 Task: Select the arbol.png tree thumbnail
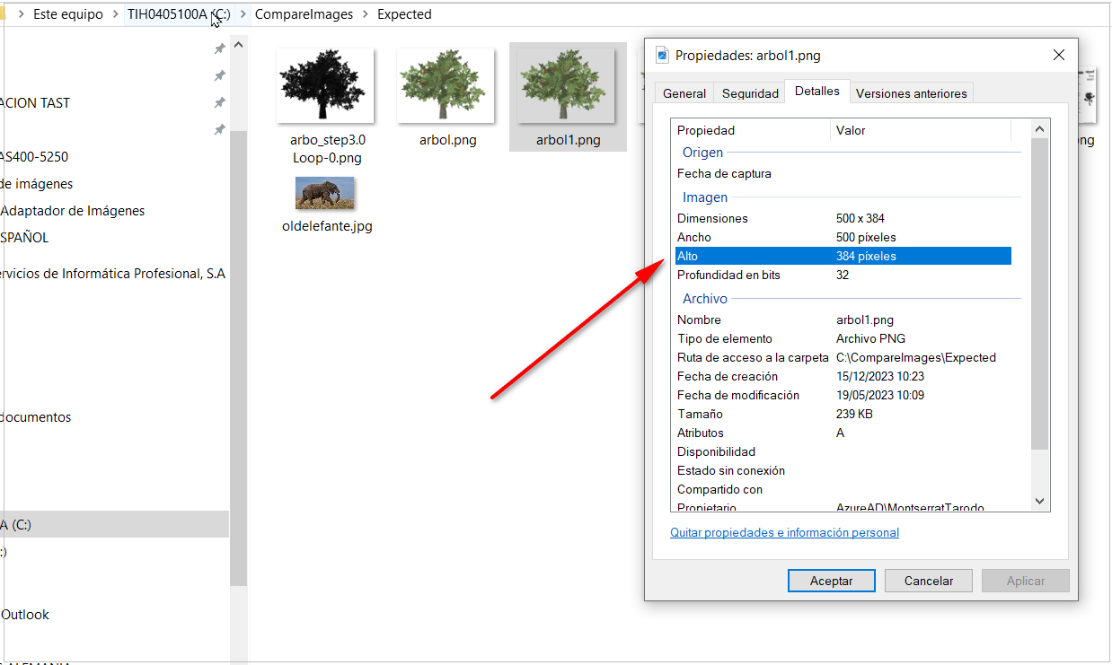(x=446, y=86)
